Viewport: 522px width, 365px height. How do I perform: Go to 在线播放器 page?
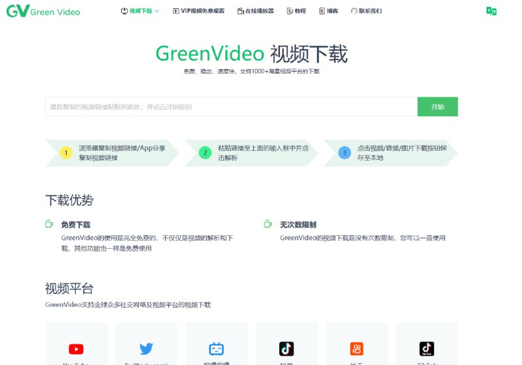pyautogui.click(x=256, y=11)
